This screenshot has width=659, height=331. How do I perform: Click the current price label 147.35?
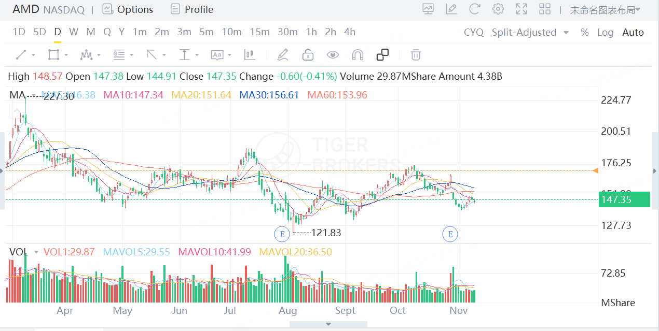624,199
